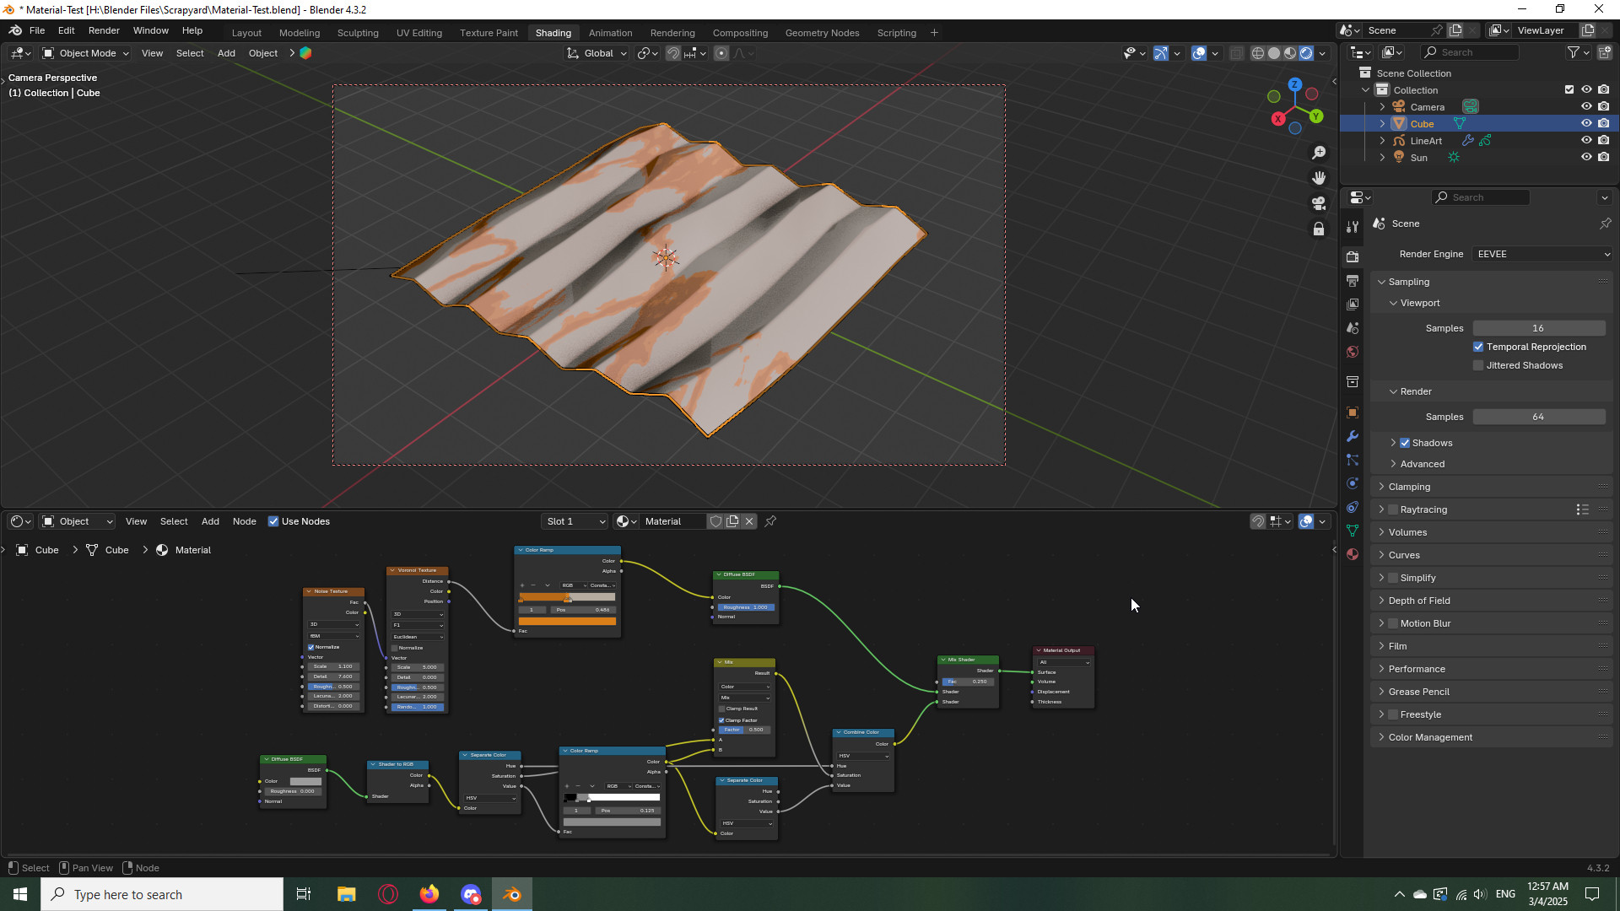Screen dimensions: 1620x911
Task: Click the orange Color Ramp color swatch
Action: (567, 622)
